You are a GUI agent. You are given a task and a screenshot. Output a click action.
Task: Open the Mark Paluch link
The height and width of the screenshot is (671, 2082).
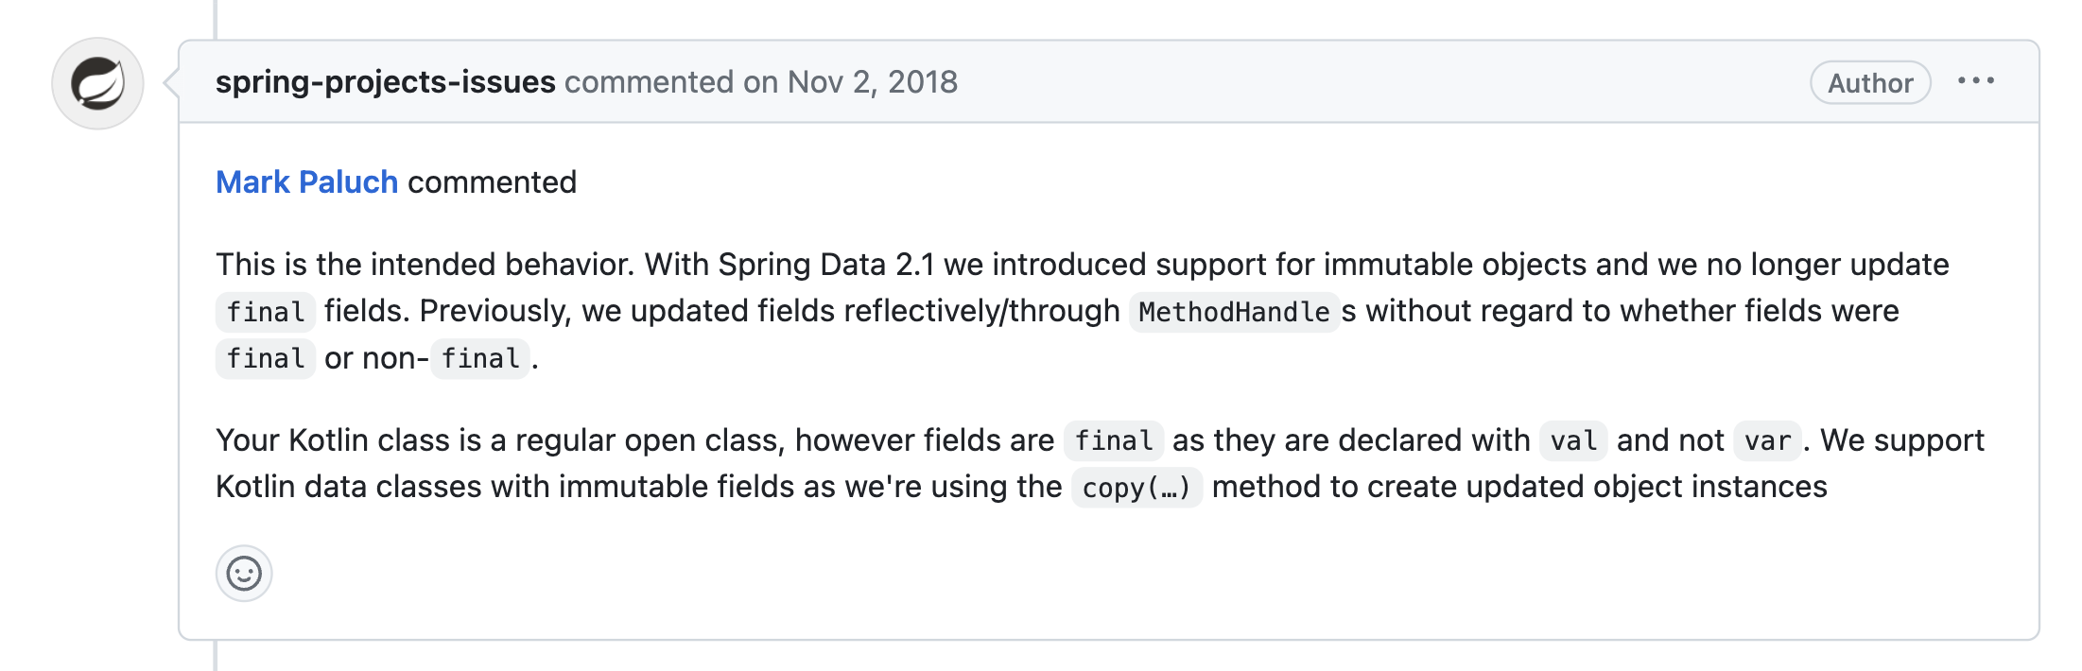pyautogui.click(x=307, y=181)
